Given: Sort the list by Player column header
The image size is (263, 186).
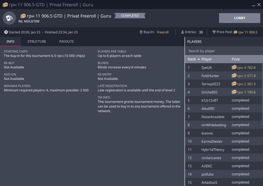Looking at the screenshot, I should (206, 59).
